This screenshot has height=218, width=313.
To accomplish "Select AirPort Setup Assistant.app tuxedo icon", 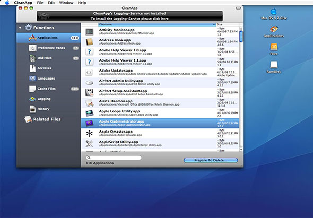I will 89,93.
